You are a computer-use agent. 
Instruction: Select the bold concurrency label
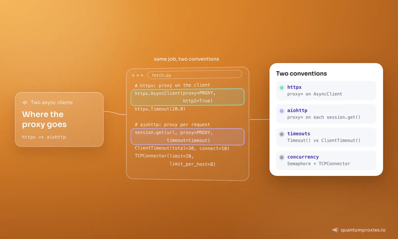click(x=303, y=157)
